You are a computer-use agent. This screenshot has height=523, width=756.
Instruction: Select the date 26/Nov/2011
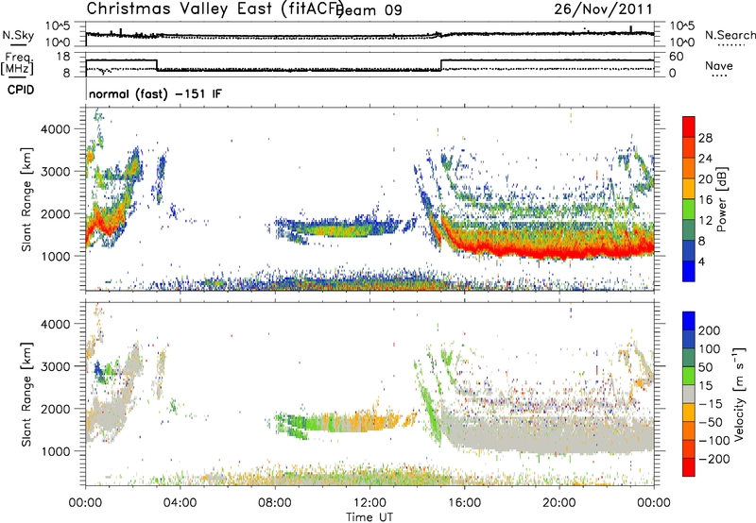click(x=603, y=8)
